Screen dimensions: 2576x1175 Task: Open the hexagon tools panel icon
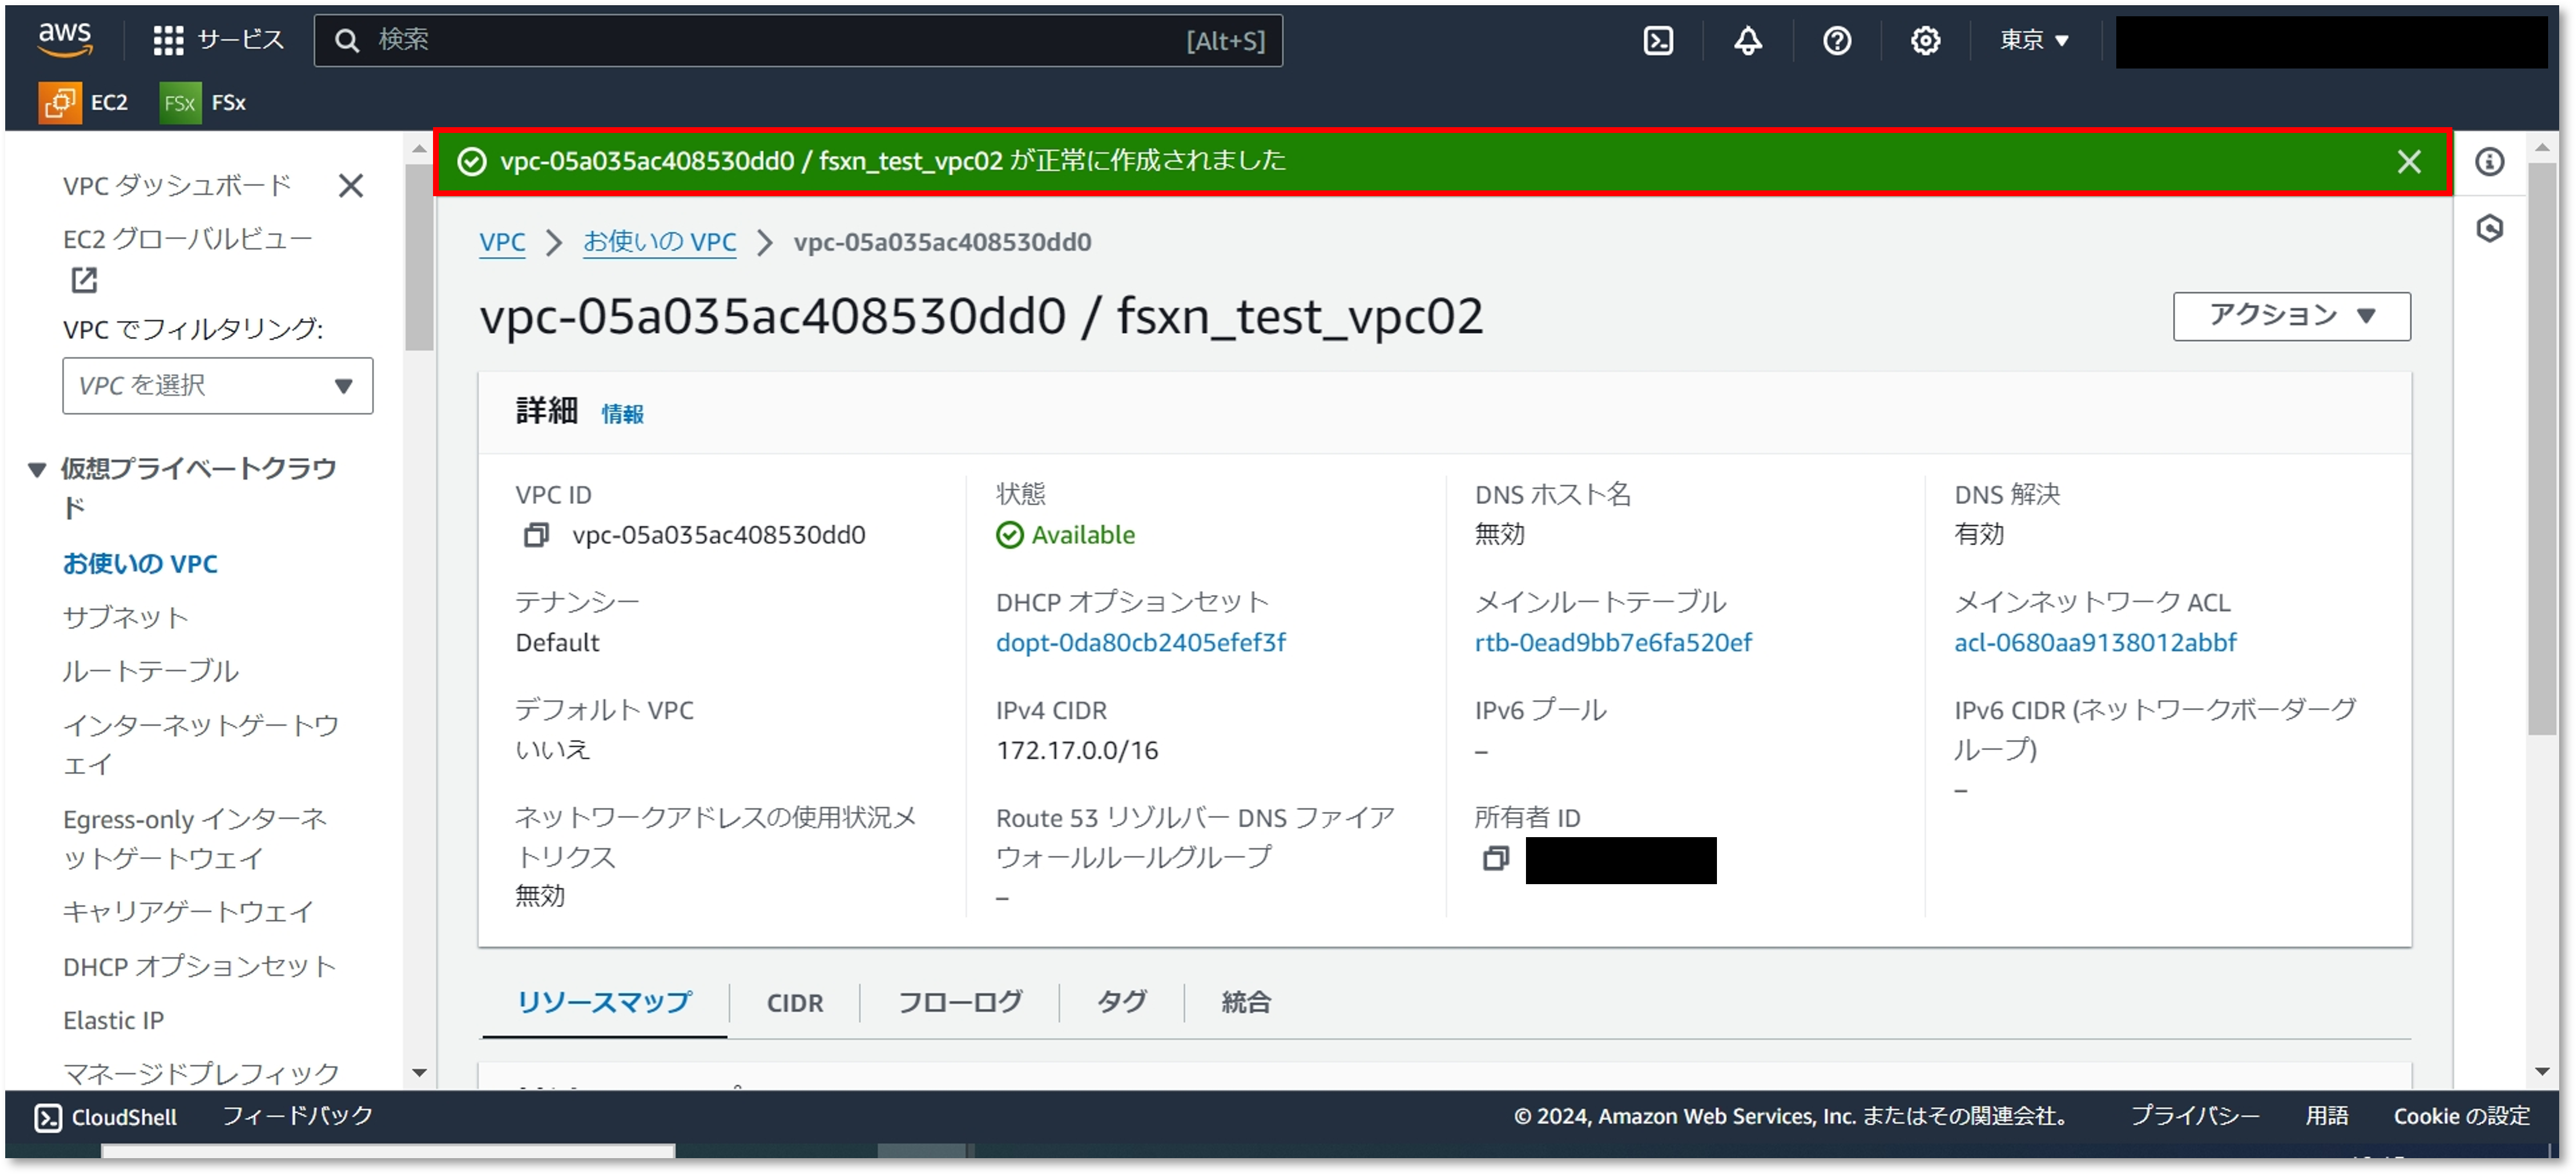[x=2489, y=228]
